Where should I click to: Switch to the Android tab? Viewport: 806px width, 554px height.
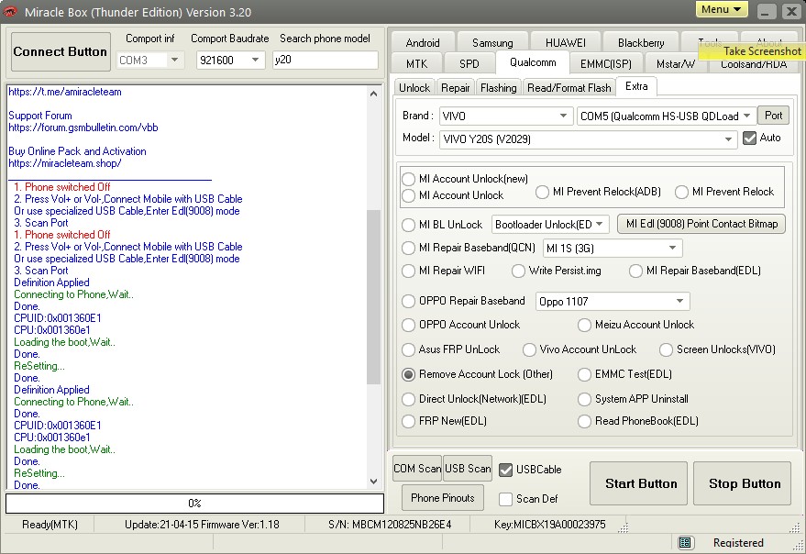tap(423, 43)
